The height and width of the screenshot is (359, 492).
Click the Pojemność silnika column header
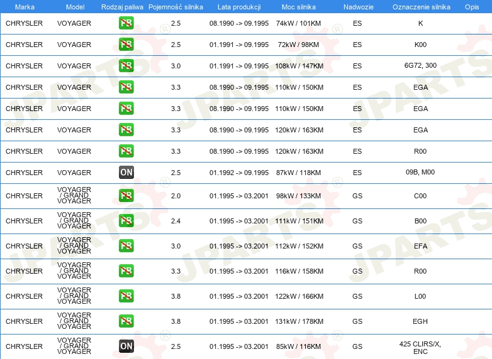[176, 7]
